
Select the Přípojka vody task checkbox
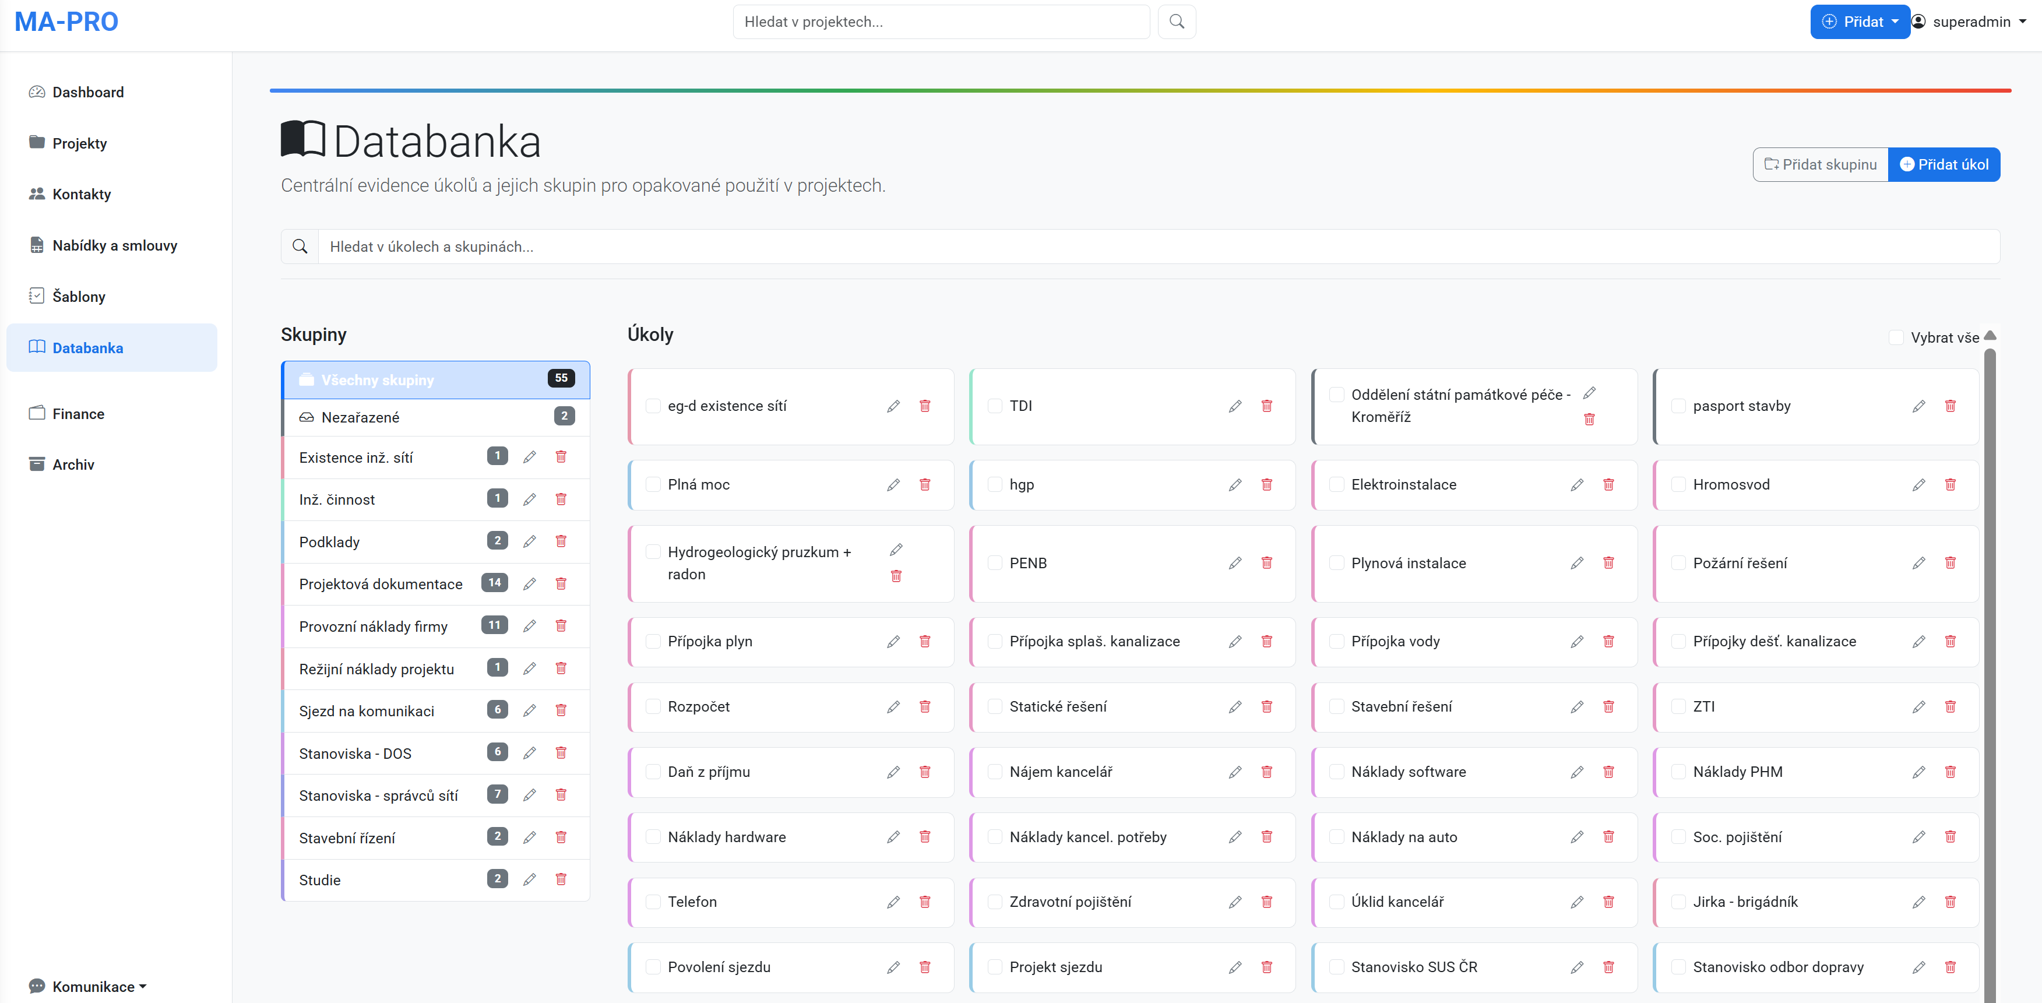point(1336,642)
